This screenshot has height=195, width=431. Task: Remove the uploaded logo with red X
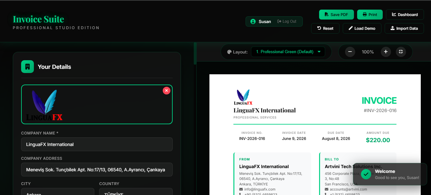[x=167, y=91]
